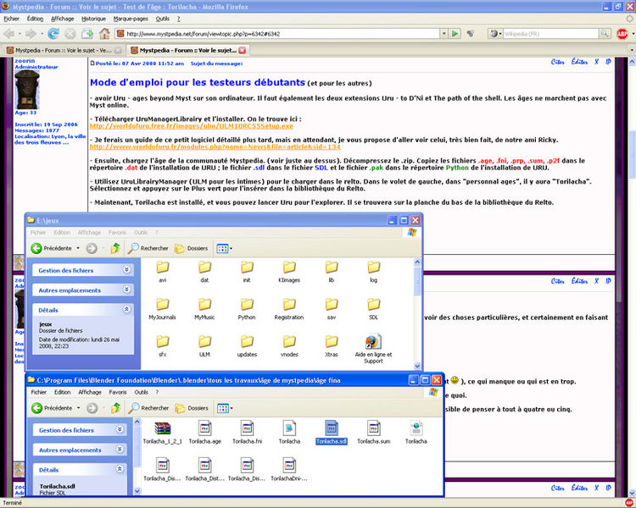The width and height of the screenshot is (636, 508).
Task: Open the URL bar history dropdown
Action: 444,34
